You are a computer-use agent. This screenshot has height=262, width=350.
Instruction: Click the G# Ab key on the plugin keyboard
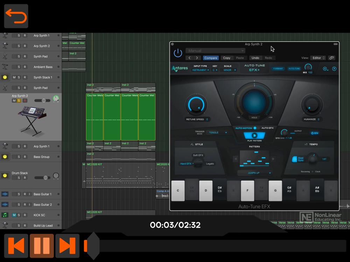coord(289,189)
